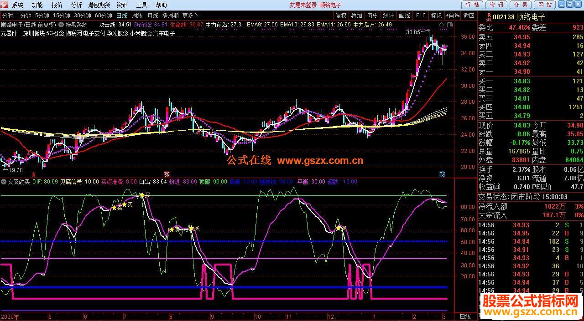
Task: Click the 财 marker on chart
Action: [x=442, y=174]
